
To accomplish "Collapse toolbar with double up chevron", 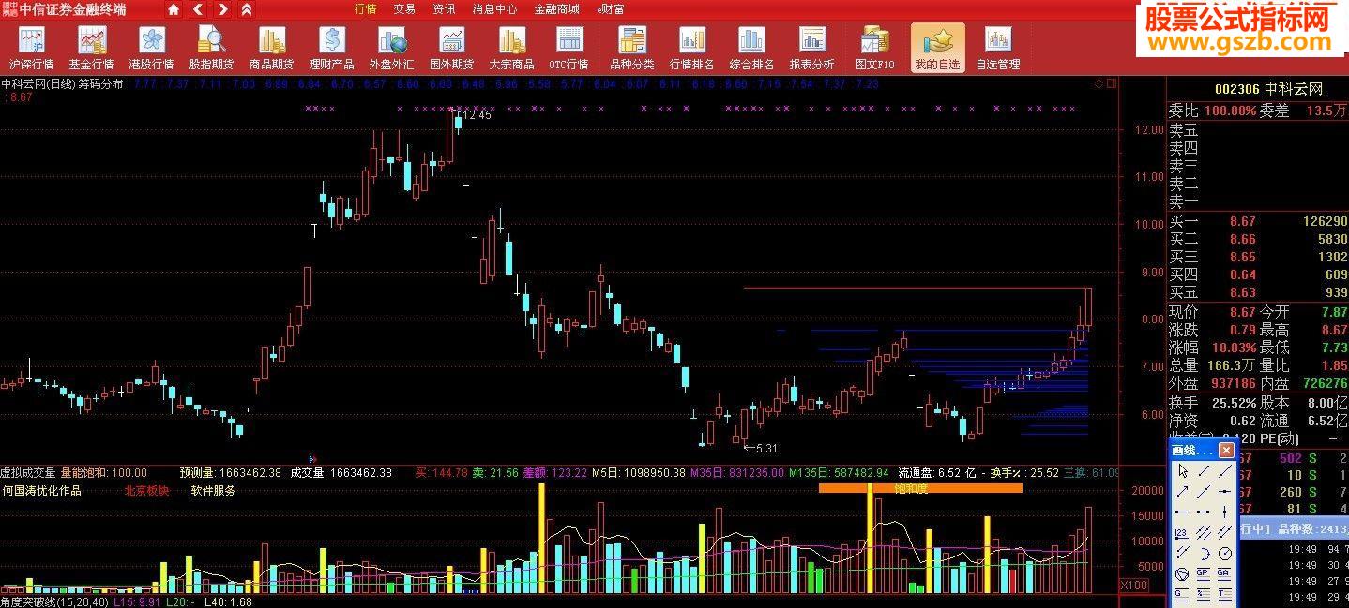I will click(x=247, y=9).
